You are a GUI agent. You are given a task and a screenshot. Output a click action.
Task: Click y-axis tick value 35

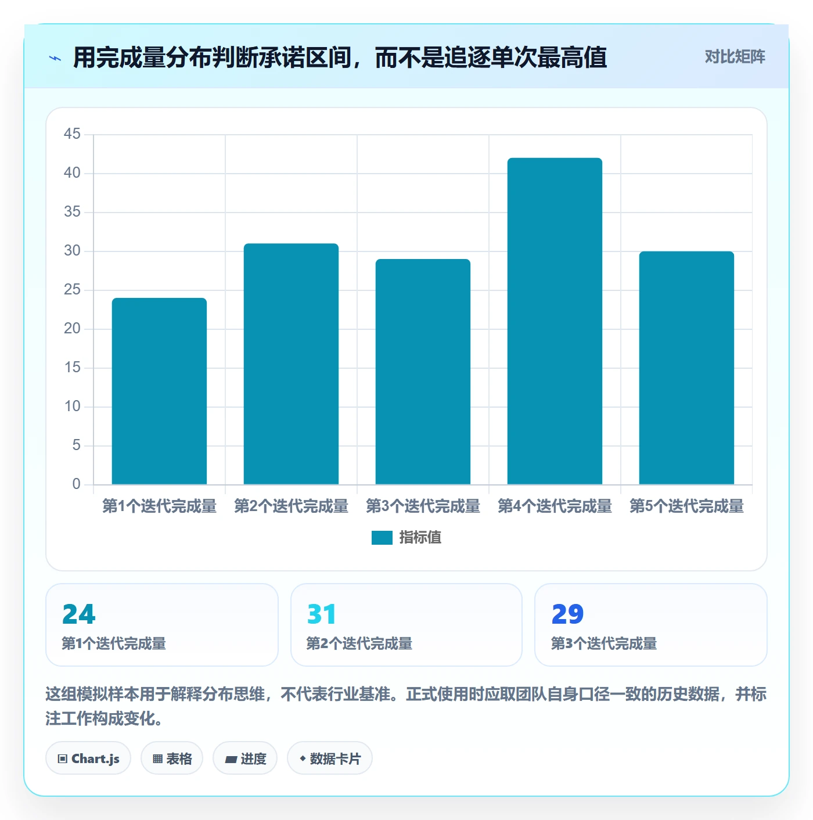pyautogui.click(x=72, y=212)
